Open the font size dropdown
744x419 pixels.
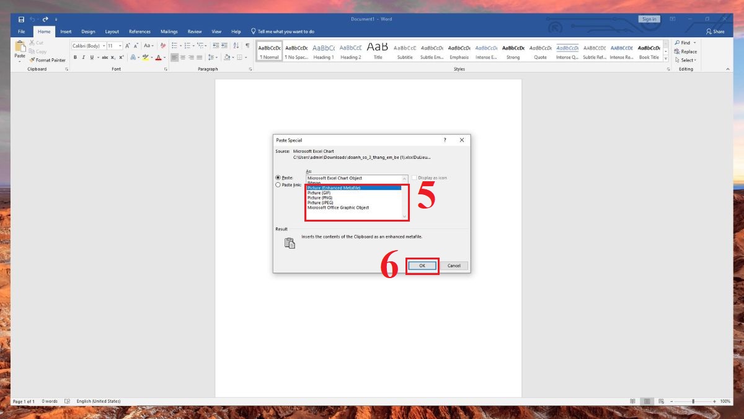point(120,46)
